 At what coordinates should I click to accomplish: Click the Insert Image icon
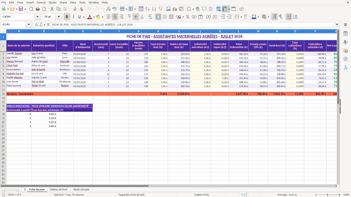168,9
